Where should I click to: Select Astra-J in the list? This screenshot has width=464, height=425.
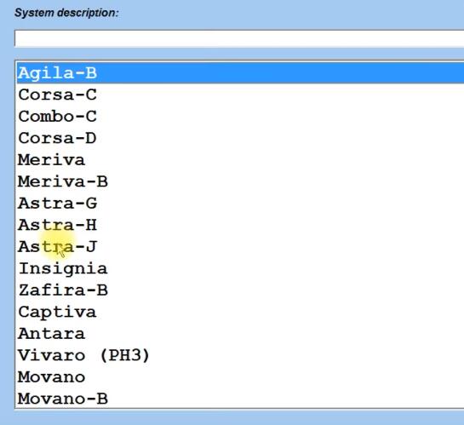pos(57,246)
